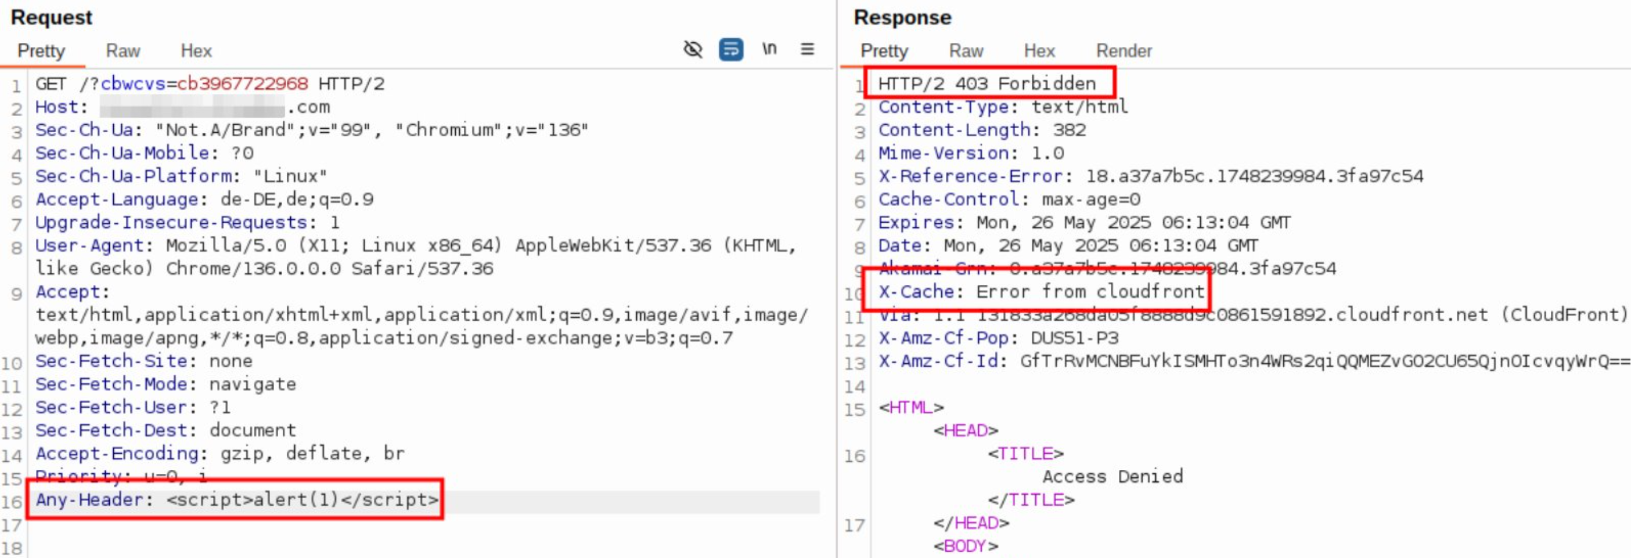
Task: Switch to the Response Hex tab
Action: click(x=1039, y=50)
